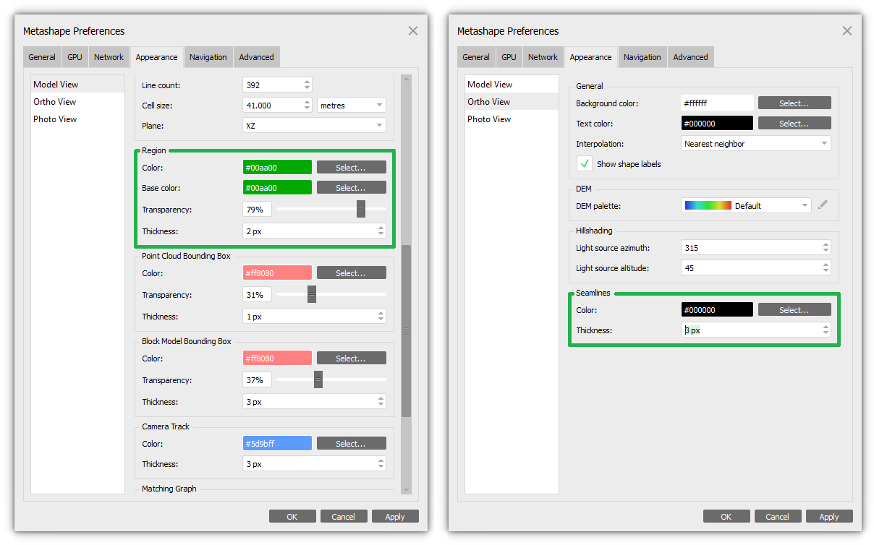
Task: Toggle Show shape labels checkbox
Action: pyautogui.click(x=585, y=164)
